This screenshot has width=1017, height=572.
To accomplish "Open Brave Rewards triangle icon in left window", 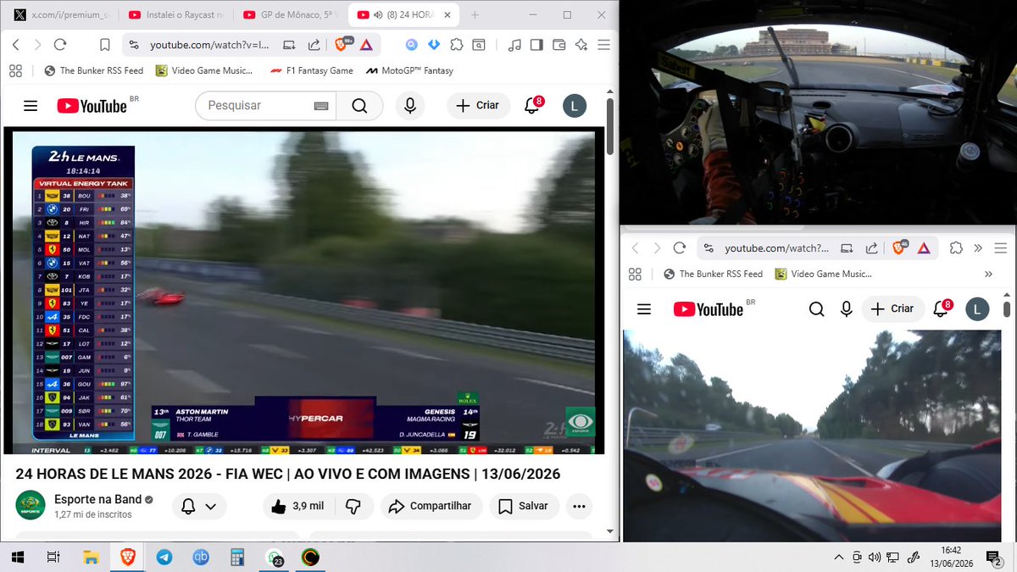I will point(366,45).
